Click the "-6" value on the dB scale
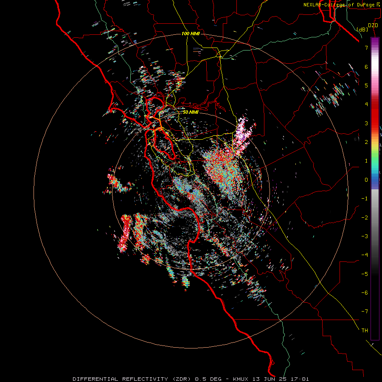 365,293
